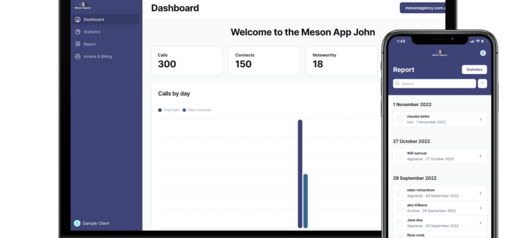Go to Invoice & Billing page

click(x=98, y=57)
